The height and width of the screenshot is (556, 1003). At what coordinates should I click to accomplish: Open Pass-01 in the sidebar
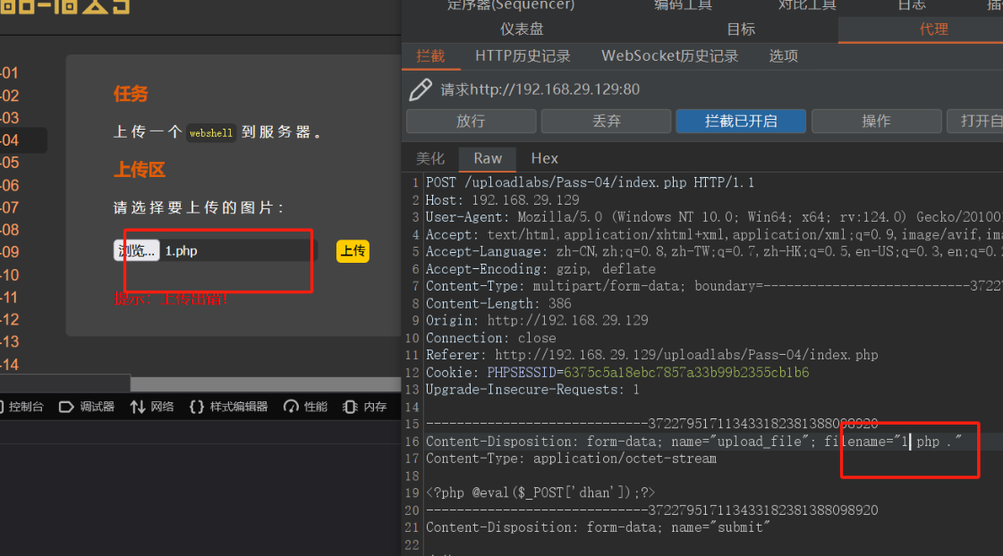tap(10, 73)
